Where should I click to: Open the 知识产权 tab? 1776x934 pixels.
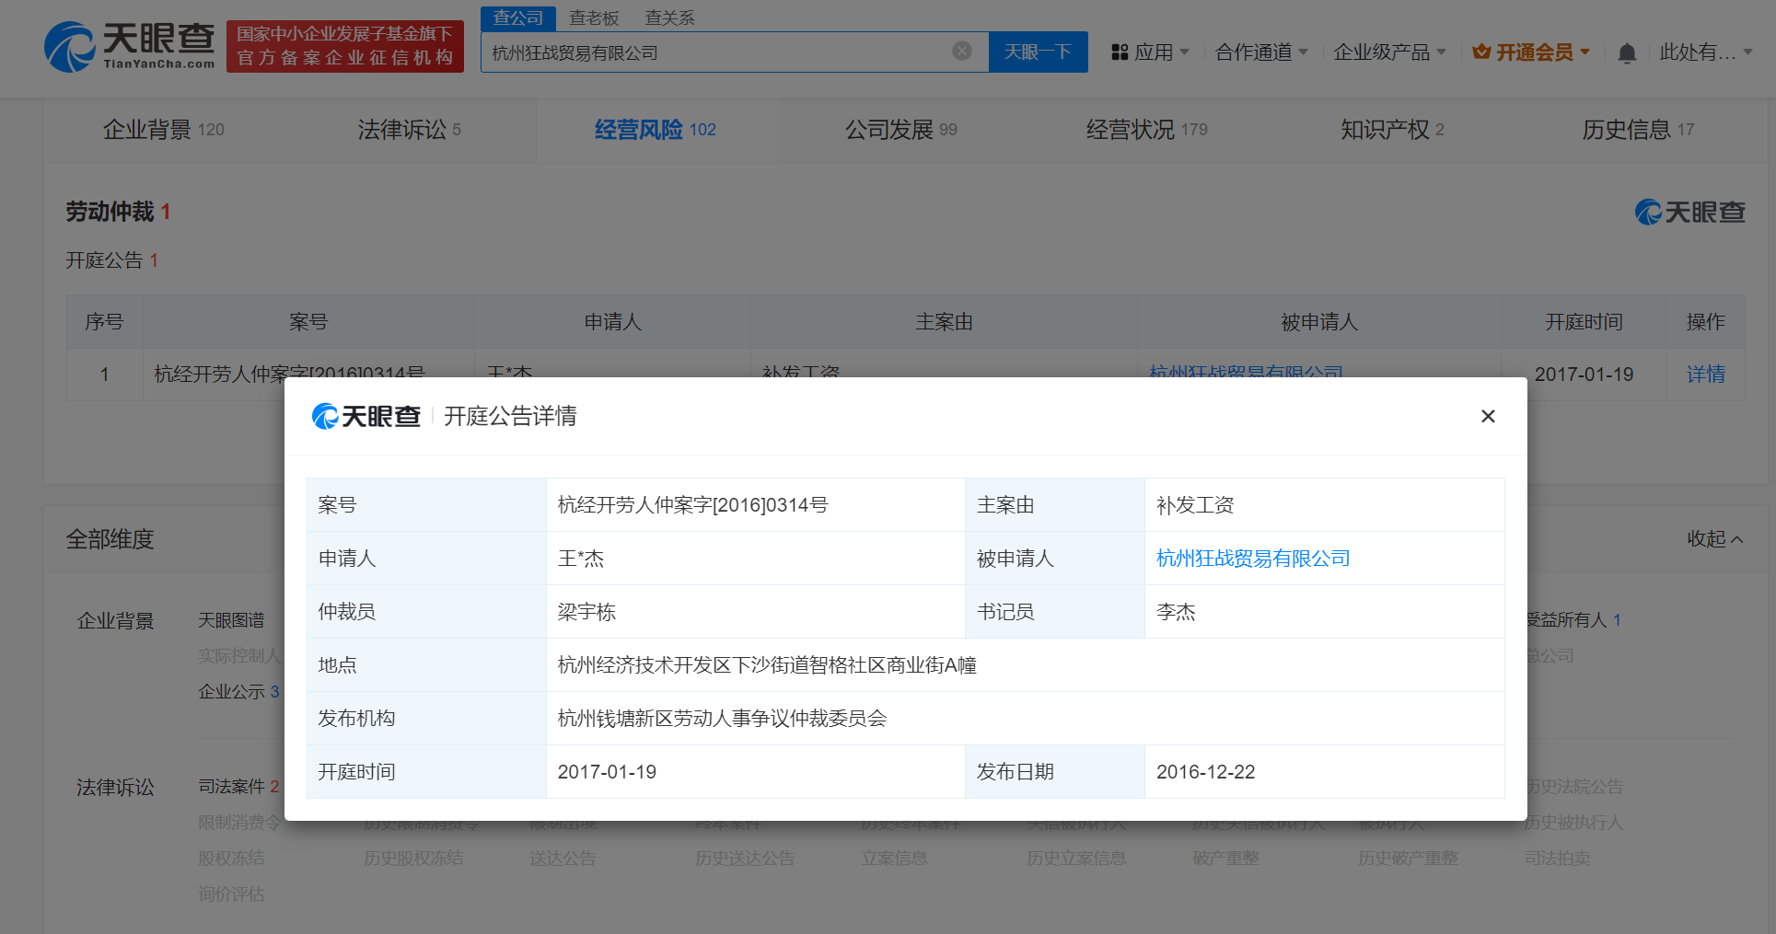1392,130
